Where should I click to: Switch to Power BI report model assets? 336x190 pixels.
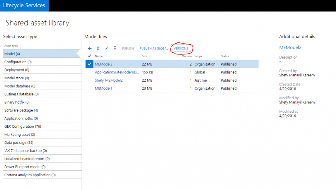pos(25,167)
